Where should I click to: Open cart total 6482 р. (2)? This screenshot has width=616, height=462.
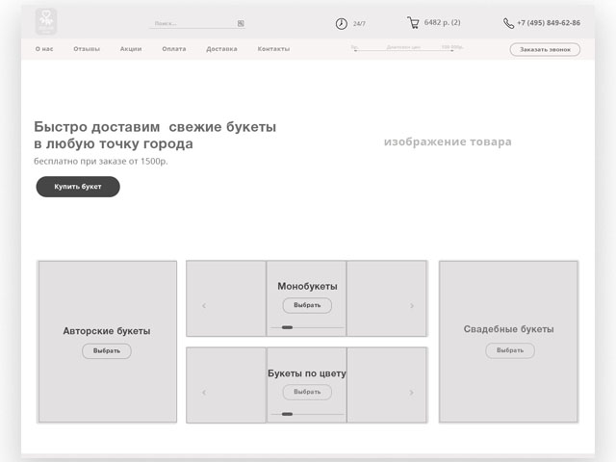(442, 22)
